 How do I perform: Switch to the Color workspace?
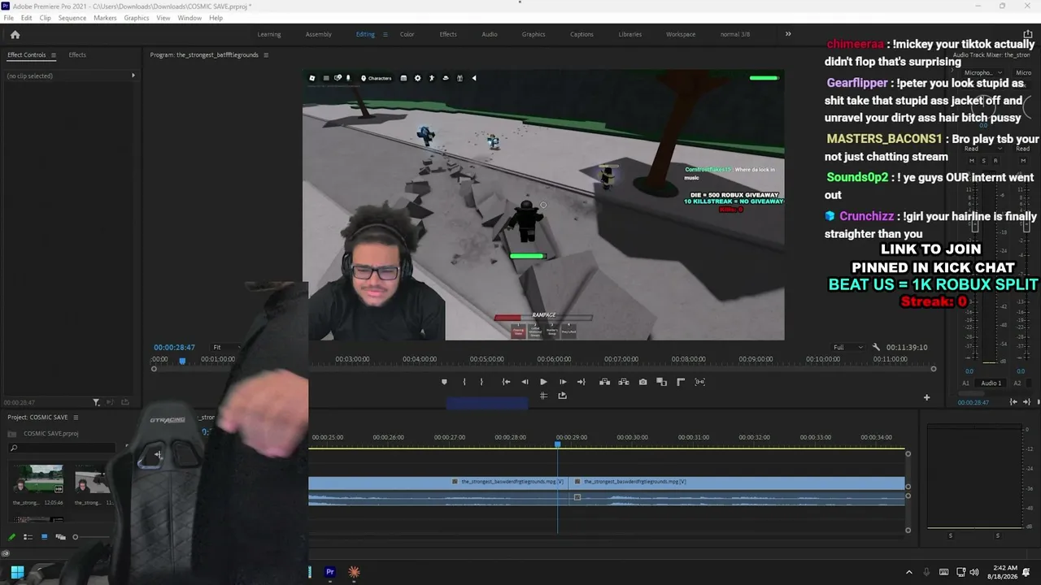(407, 34)
